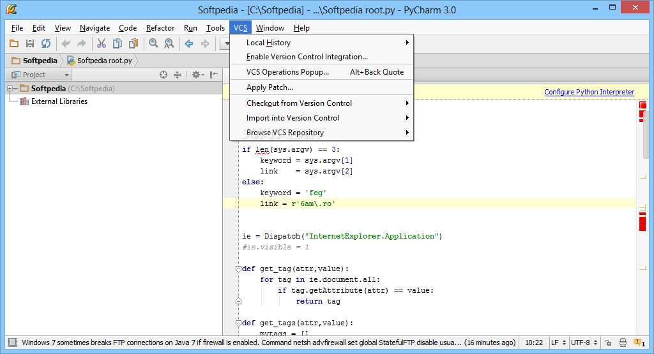Close the open VCS menu
This screenshot has height=354, width=654.
click(240, 28)
